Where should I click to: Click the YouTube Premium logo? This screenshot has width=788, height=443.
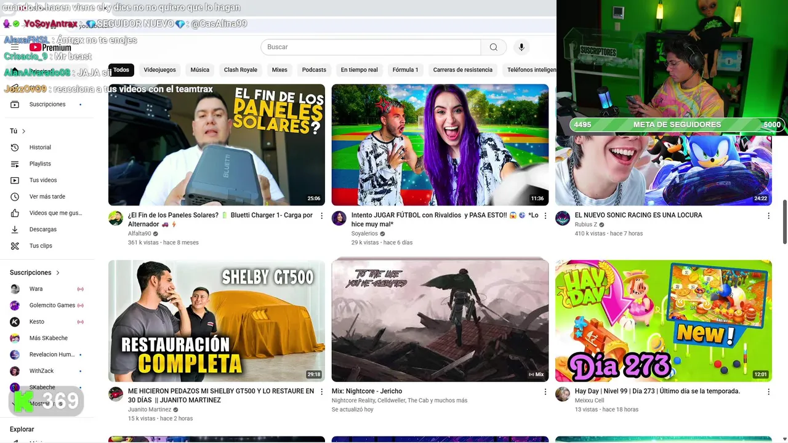pyautogui.click(x=50, y=47)
